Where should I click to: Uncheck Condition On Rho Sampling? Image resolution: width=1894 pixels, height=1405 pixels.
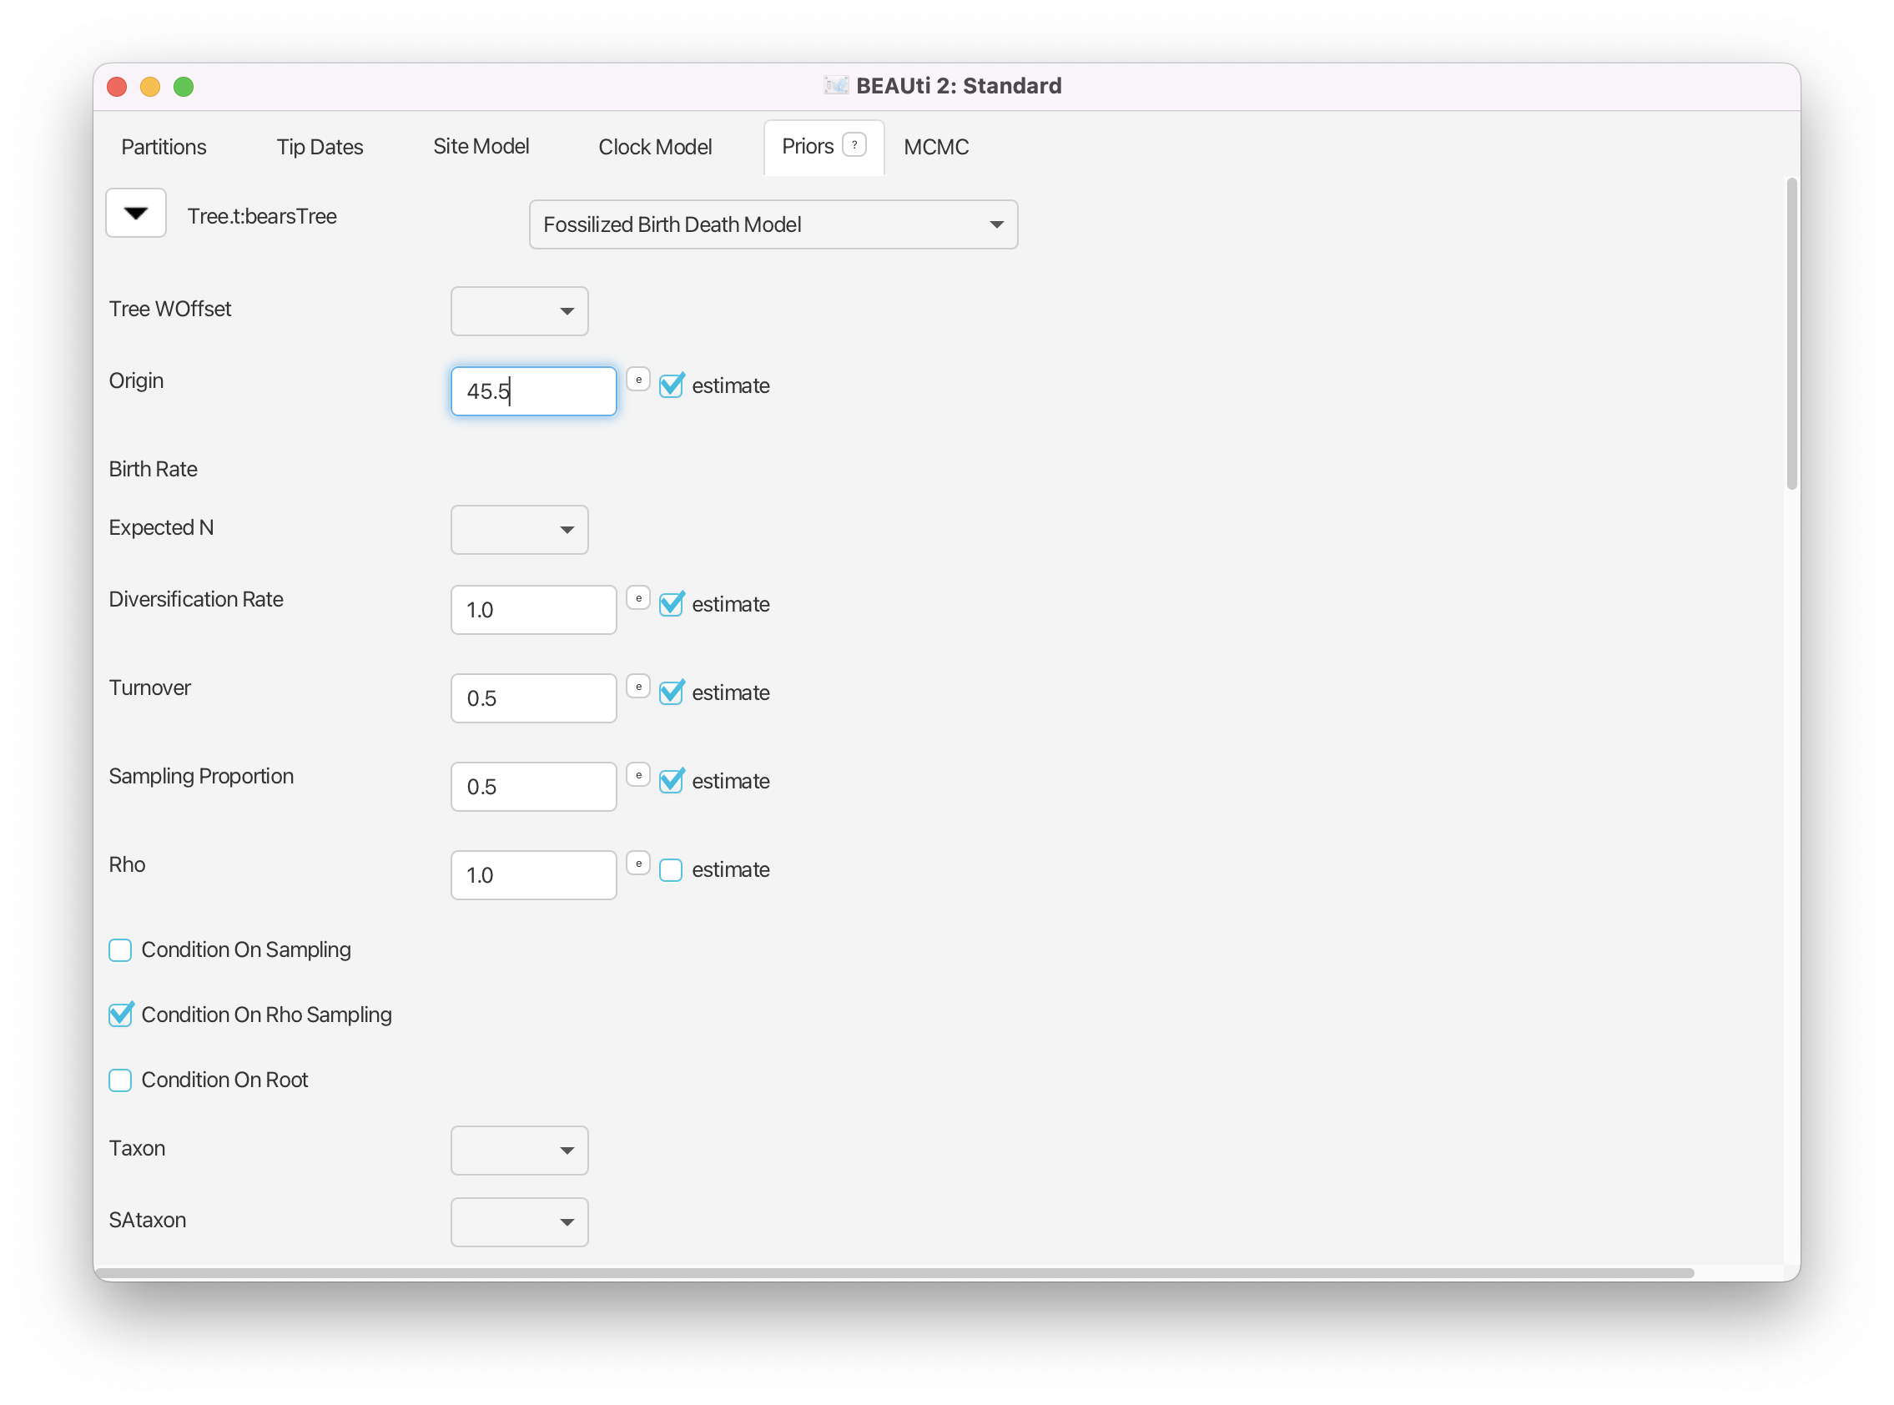pyautogui.click(x=121, y=1015)
